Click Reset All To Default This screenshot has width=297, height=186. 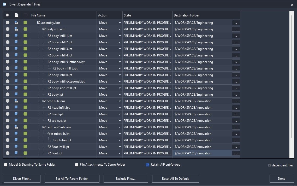(175, 179)
